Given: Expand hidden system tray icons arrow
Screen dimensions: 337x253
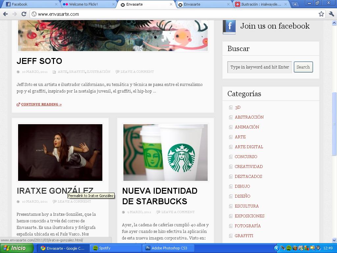Looking at the screenshot, I should click(x=277, y=248).
